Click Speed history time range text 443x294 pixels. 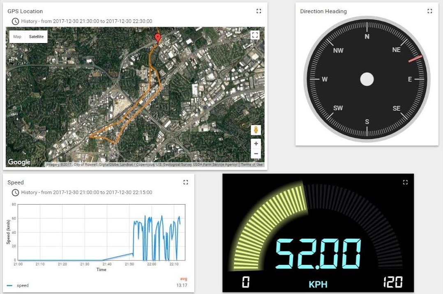(x=87, y=192)
